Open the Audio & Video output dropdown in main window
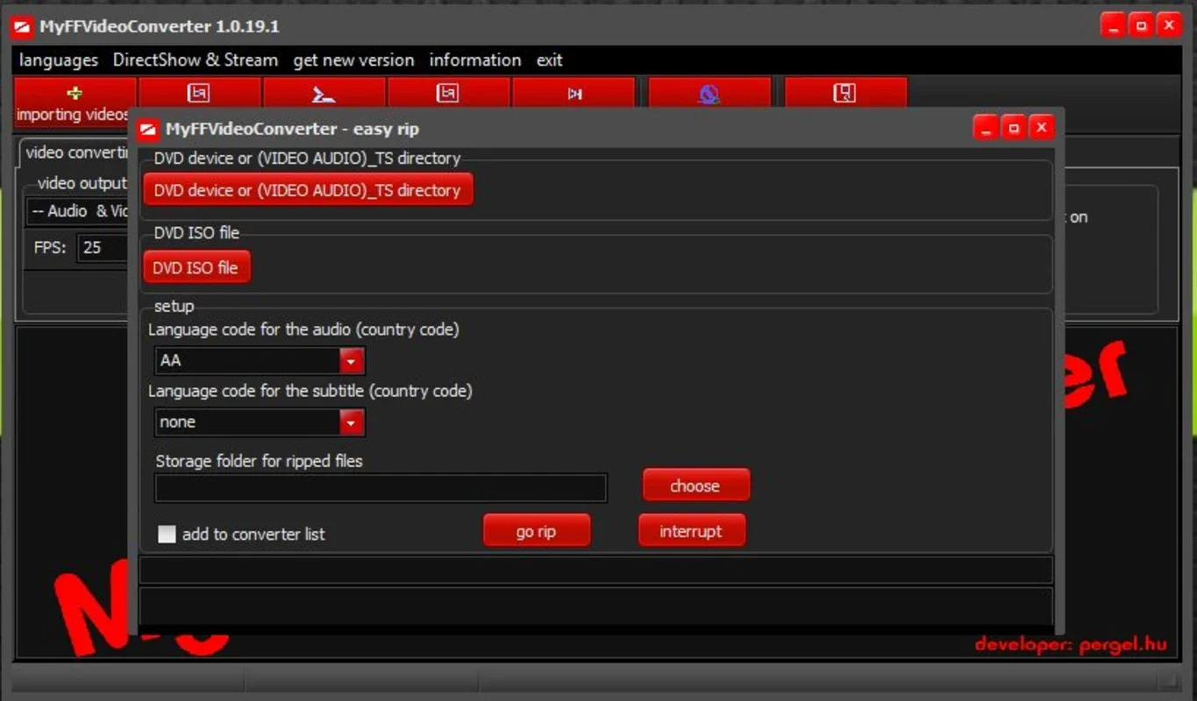 79,211
